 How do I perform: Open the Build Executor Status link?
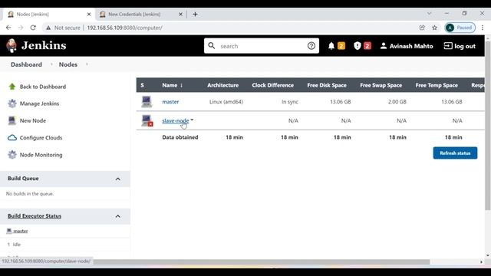click(35, 216)
